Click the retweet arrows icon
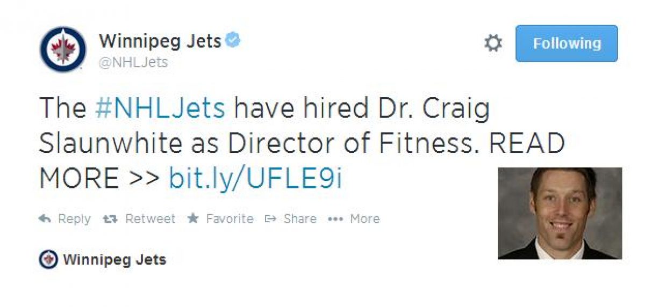645x307 pixels. pyautogui.click(x=110, y=219)
